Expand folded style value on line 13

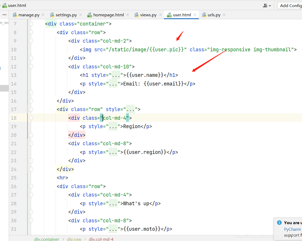pyautogui.click(x=116, y=75)
